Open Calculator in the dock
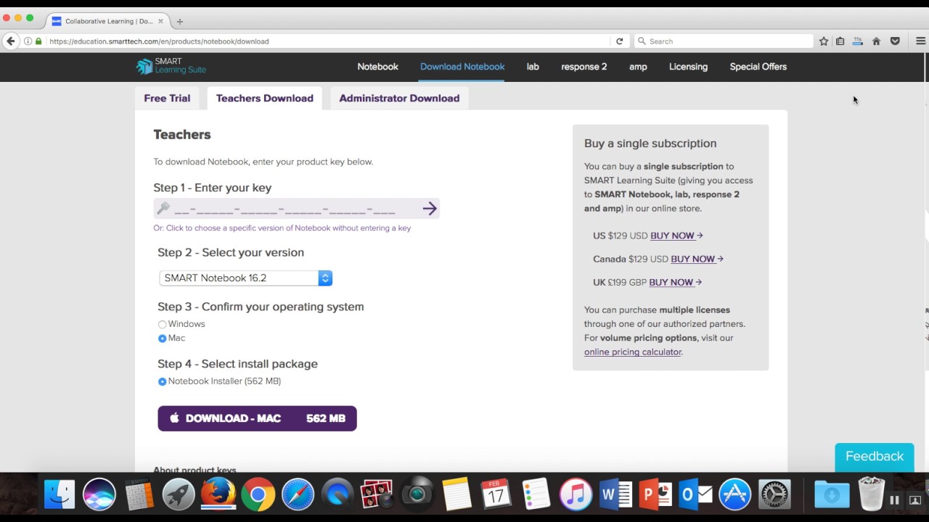Image resolution: width=929 pixels, height=522 pixels. click(139, 495)
